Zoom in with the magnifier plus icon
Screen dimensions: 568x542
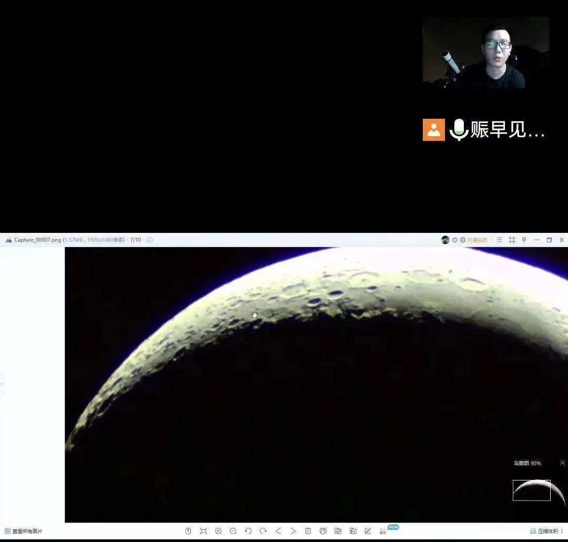click(218, 531)
